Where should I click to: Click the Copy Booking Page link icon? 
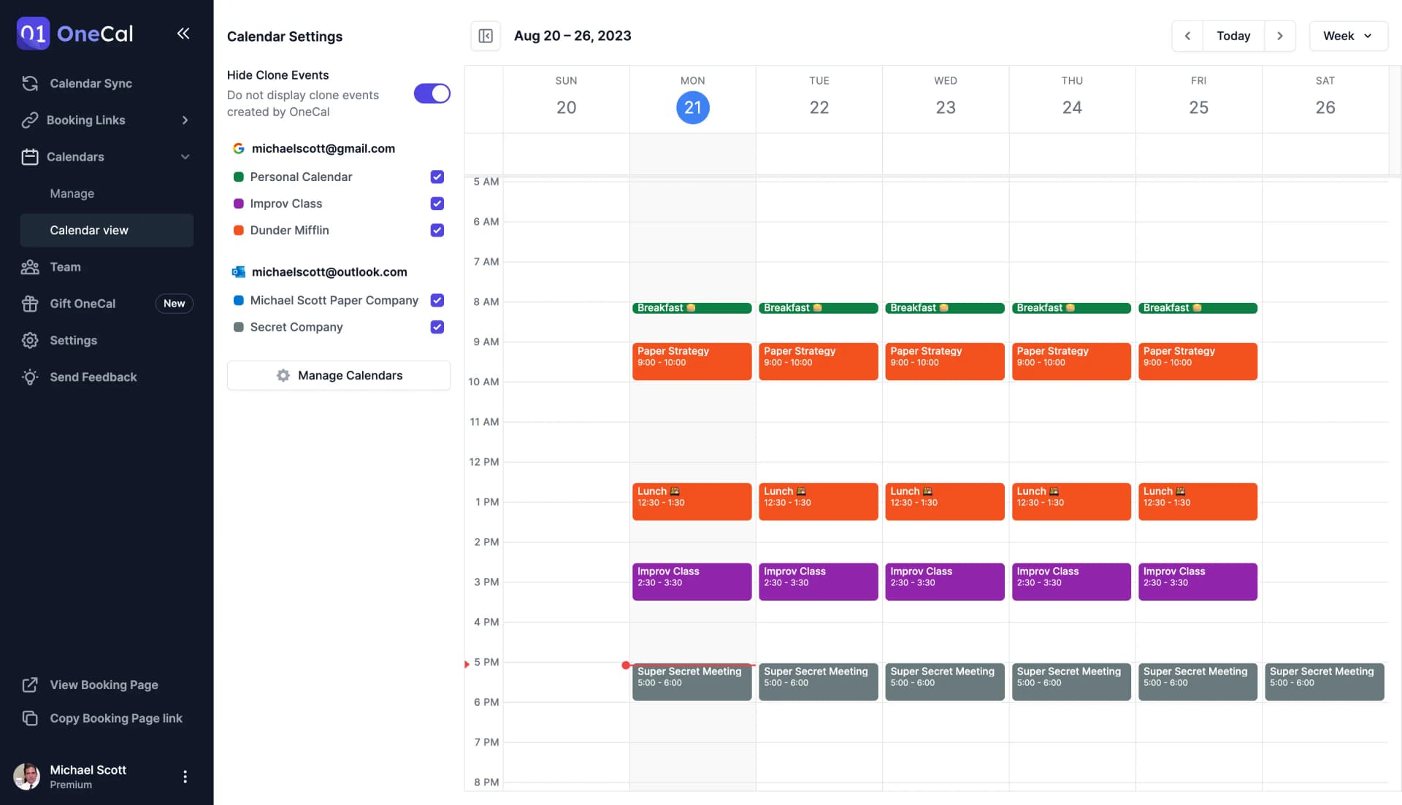(x=30, y=718)
